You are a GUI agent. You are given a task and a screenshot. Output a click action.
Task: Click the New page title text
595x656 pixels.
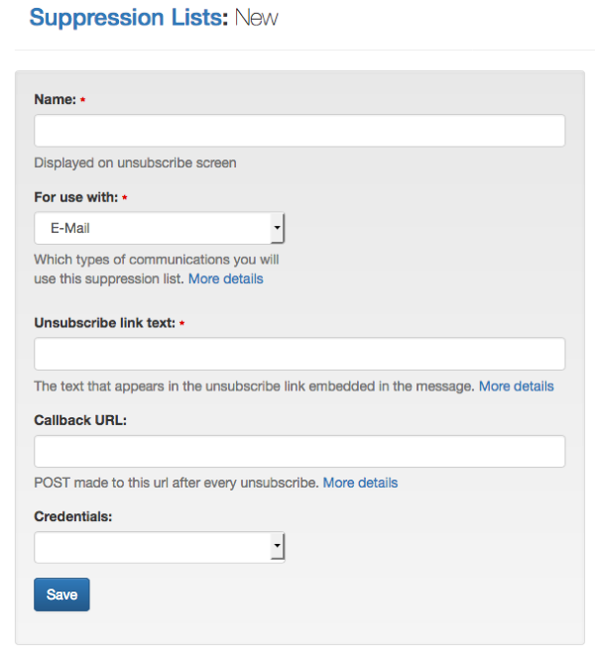(x=257, y=18)
